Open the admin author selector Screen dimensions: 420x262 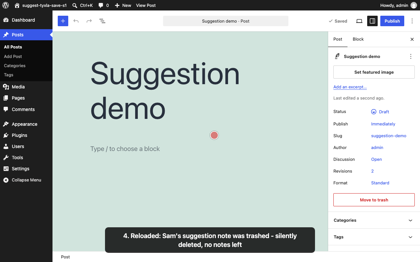coord(377,147)
